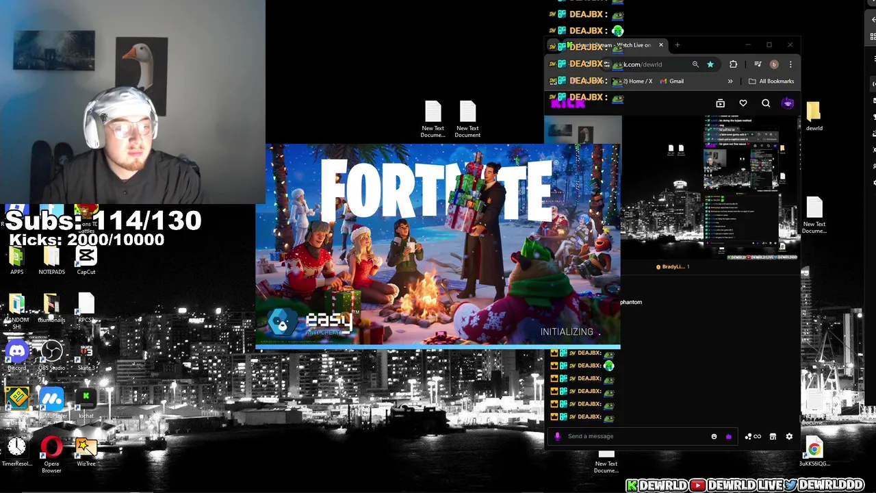876x493 pixels.
Task: Open the Kick profile avatar menu
Action: click(788, 103)
